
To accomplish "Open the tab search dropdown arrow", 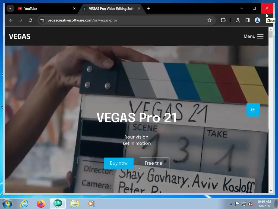I will pos(10,8).
